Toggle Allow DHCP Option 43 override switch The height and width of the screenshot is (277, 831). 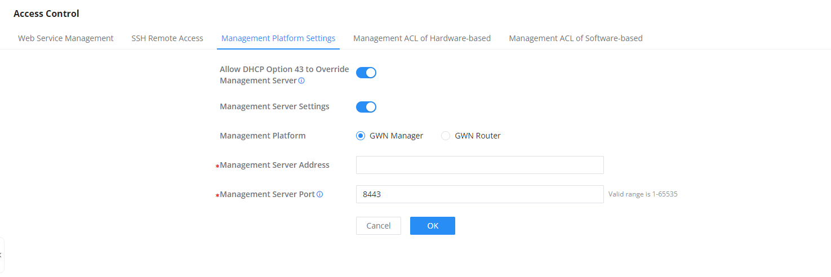(366, 73)
